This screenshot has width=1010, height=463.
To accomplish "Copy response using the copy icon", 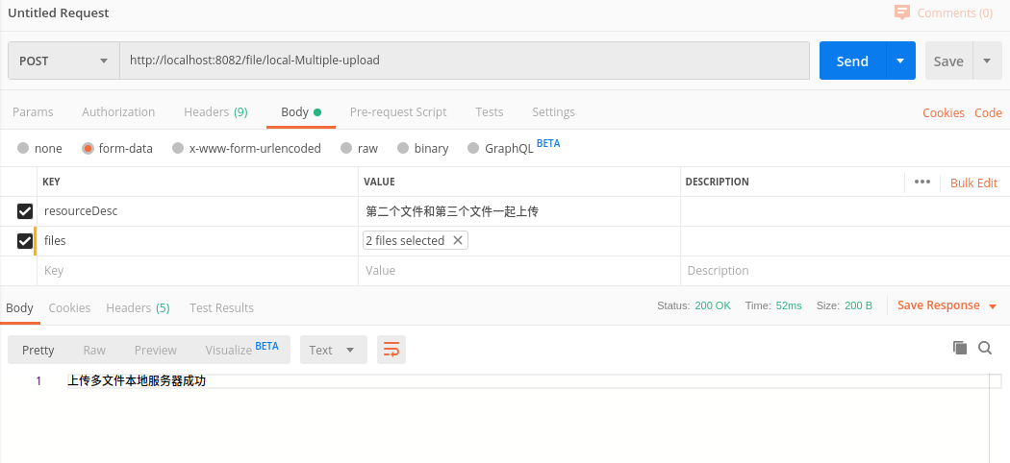I will click(959, 348).
